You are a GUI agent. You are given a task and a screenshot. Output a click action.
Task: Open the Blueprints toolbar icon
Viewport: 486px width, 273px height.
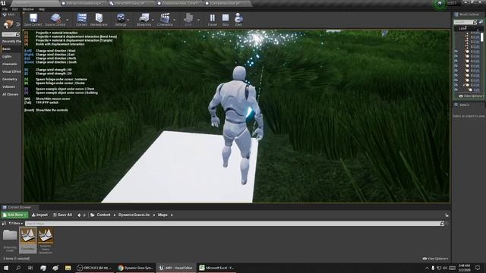coord(144,20)
